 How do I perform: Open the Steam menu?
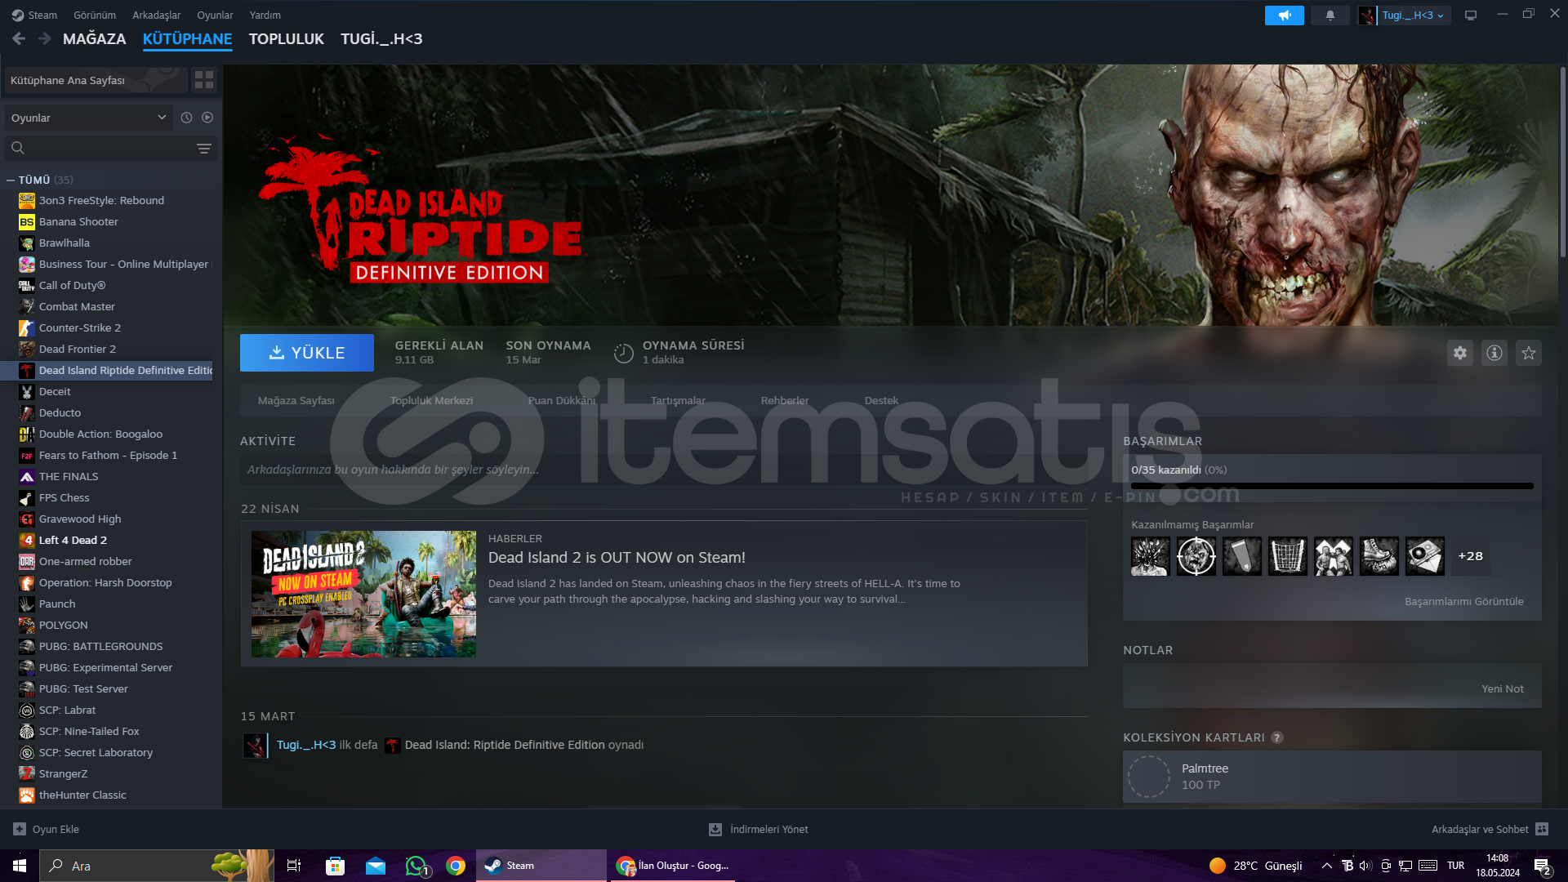coord(34,15)
